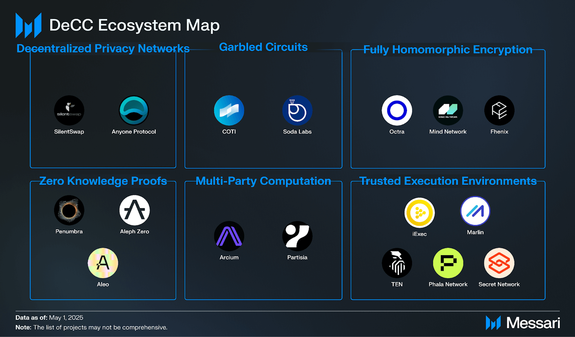Select the Anyone Protocol logo
This screenshot has width=575, height=337.
pyautogui.click(x=134, y=110)
